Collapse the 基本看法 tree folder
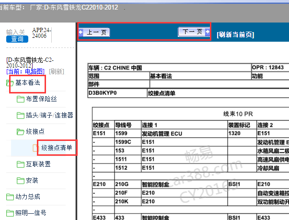This screenshot has height=220, width=289. (28, 82)
